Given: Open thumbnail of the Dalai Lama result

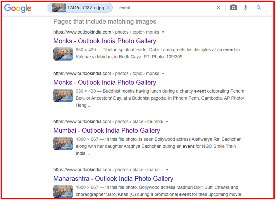Looking at the screenshot, I should (x=63, y=54).
